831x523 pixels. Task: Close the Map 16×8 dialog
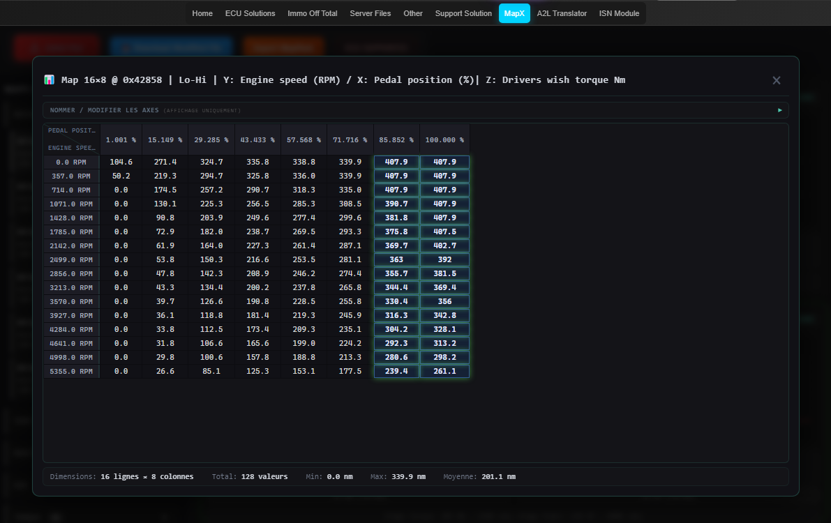[x=777, y=81]
